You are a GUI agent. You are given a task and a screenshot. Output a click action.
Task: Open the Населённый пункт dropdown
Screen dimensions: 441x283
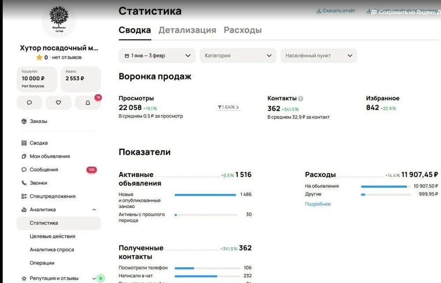pos(319,56)
